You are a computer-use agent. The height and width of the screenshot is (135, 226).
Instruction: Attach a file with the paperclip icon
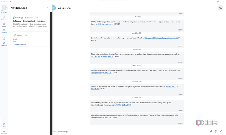point(211,131)
